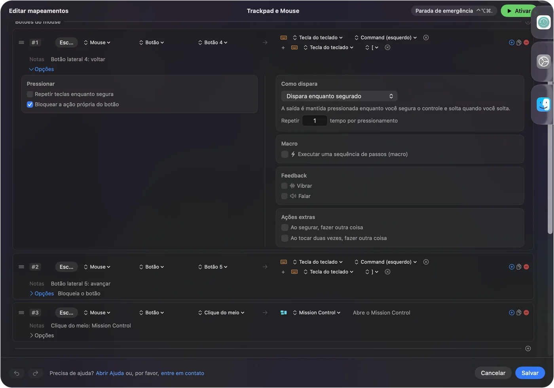Collapse Opções of mapping #1
This screenshot has height=388, width=554.
(42, 69)
